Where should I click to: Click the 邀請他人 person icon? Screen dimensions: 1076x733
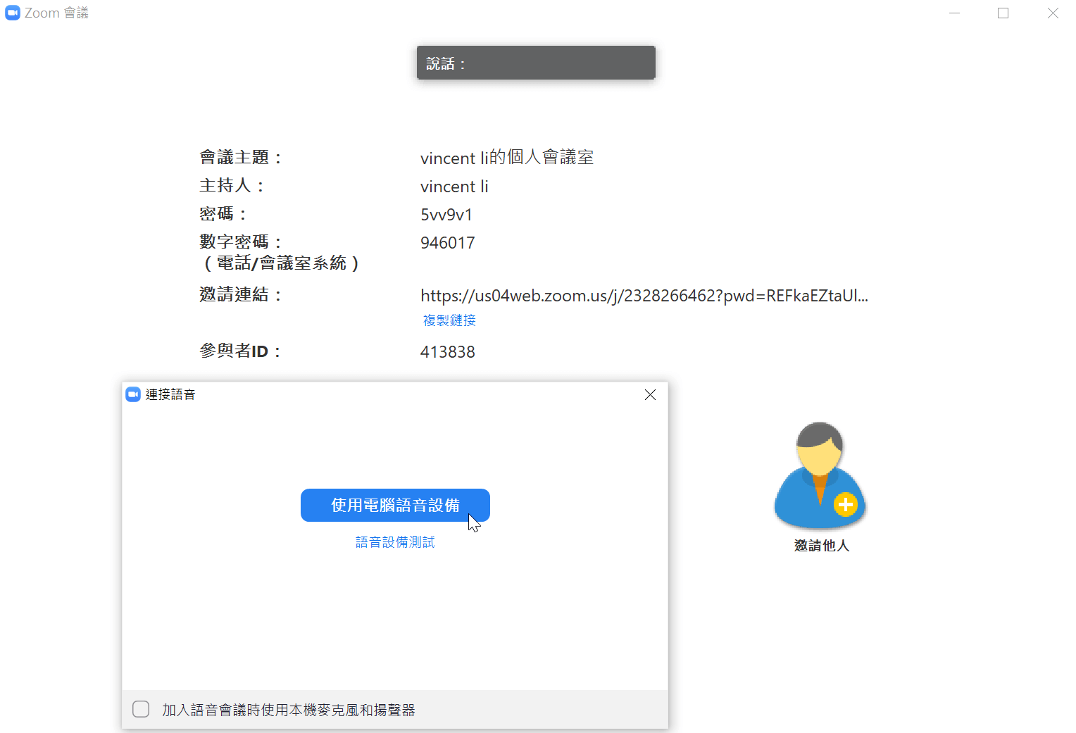tap(820, 475)
